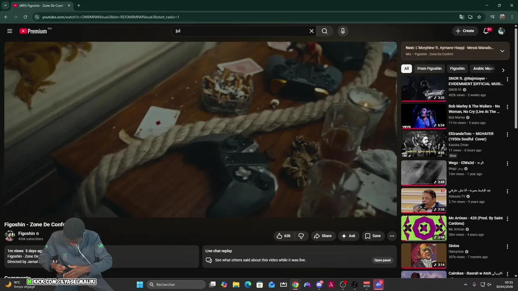Click the Rechercher taskbar search box
The width and height of the screenshot is (518, 291).
coord(176,285)
